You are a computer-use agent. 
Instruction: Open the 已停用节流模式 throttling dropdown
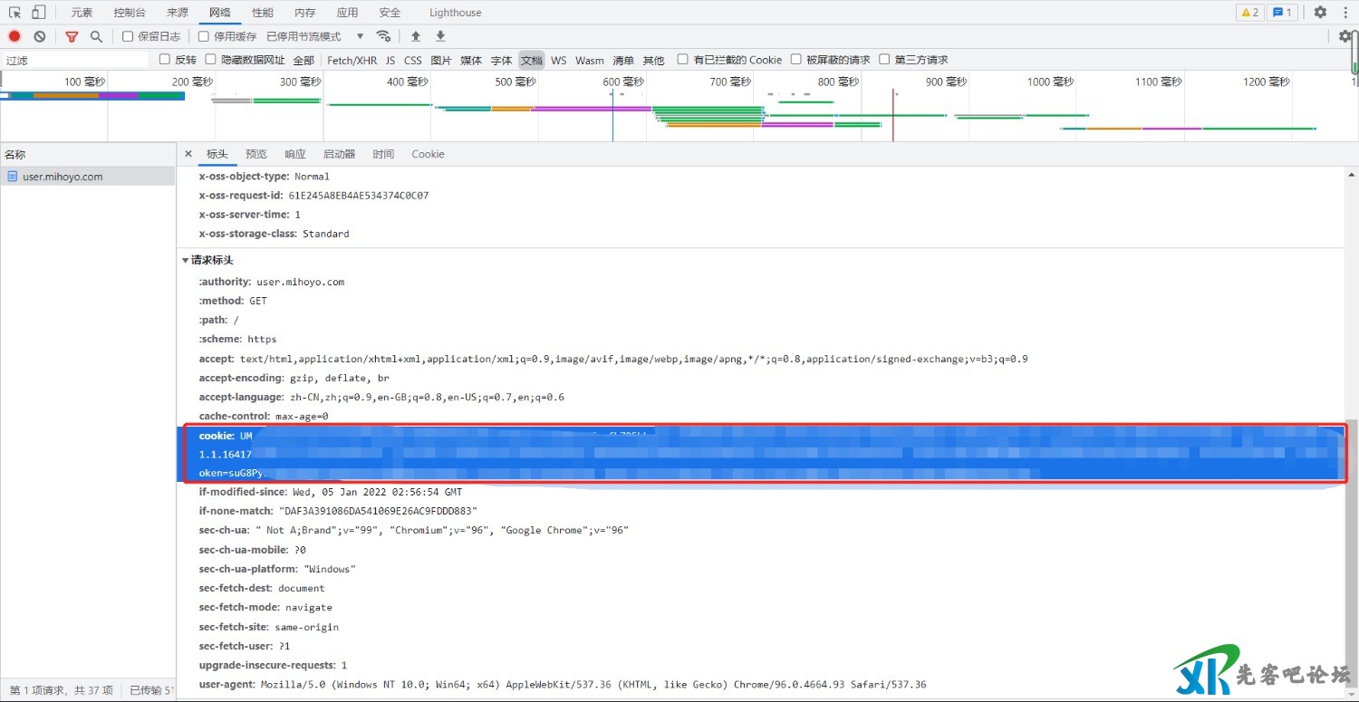tap(314, 36)
